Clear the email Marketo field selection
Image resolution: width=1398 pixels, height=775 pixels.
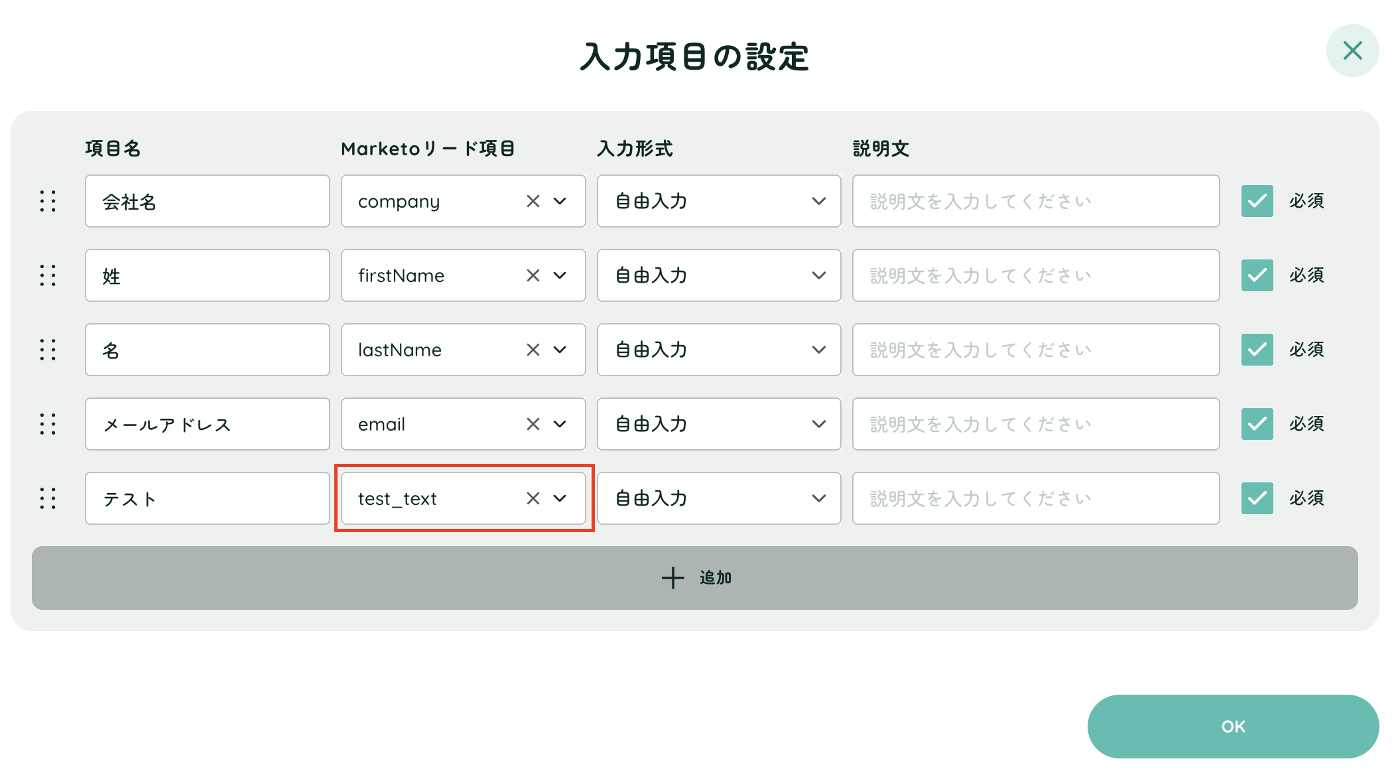click(533, 424)
